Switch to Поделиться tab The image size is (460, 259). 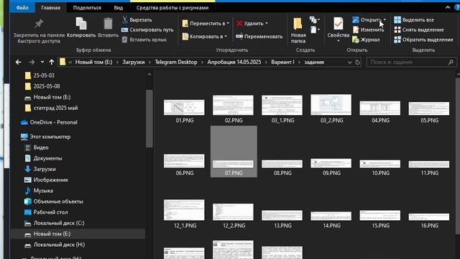coord(87,8)
